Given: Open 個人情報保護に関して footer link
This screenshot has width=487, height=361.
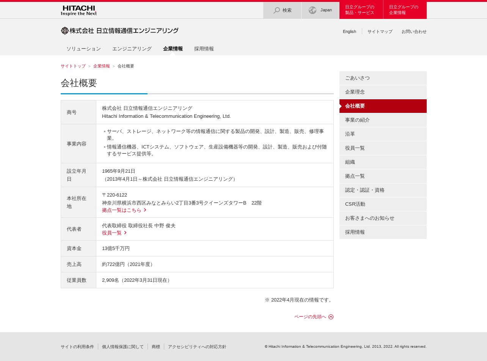Looking at the screenshot, I should click(123, 347).
